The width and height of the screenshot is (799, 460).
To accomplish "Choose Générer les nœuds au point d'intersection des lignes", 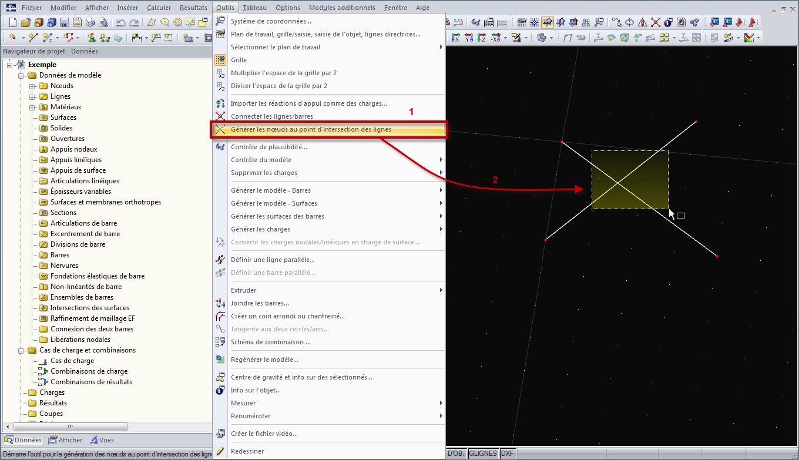I will pos(329,129).
